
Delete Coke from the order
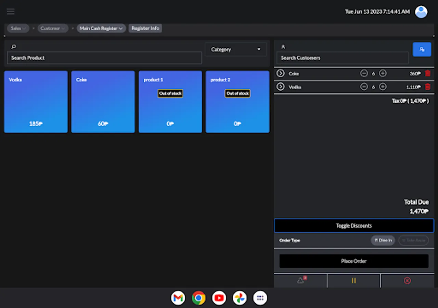[x=427, y=73]
